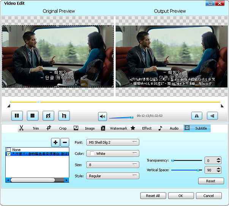This screenshot has width=229, height=206.
Task: Add a subtitle with plus button
Action: pyautogui.click(x=55, y=142)
